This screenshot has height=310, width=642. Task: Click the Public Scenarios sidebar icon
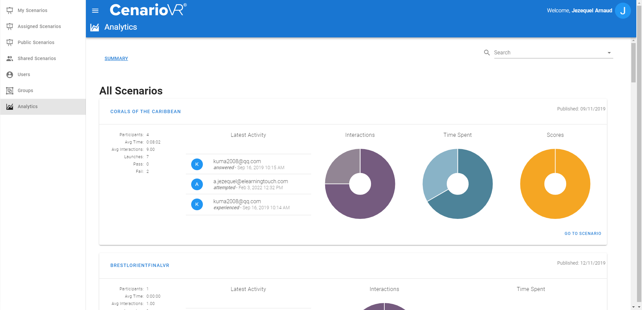coord(10,42)
